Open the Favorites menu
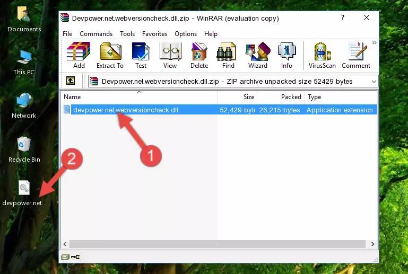 click(154, 34)
